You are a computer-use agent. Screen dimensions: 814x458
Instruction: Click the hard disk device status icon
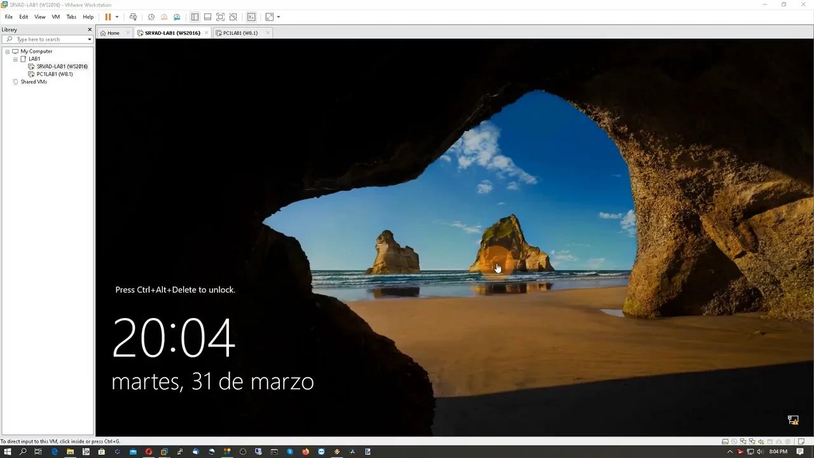[x=725, y=441]
